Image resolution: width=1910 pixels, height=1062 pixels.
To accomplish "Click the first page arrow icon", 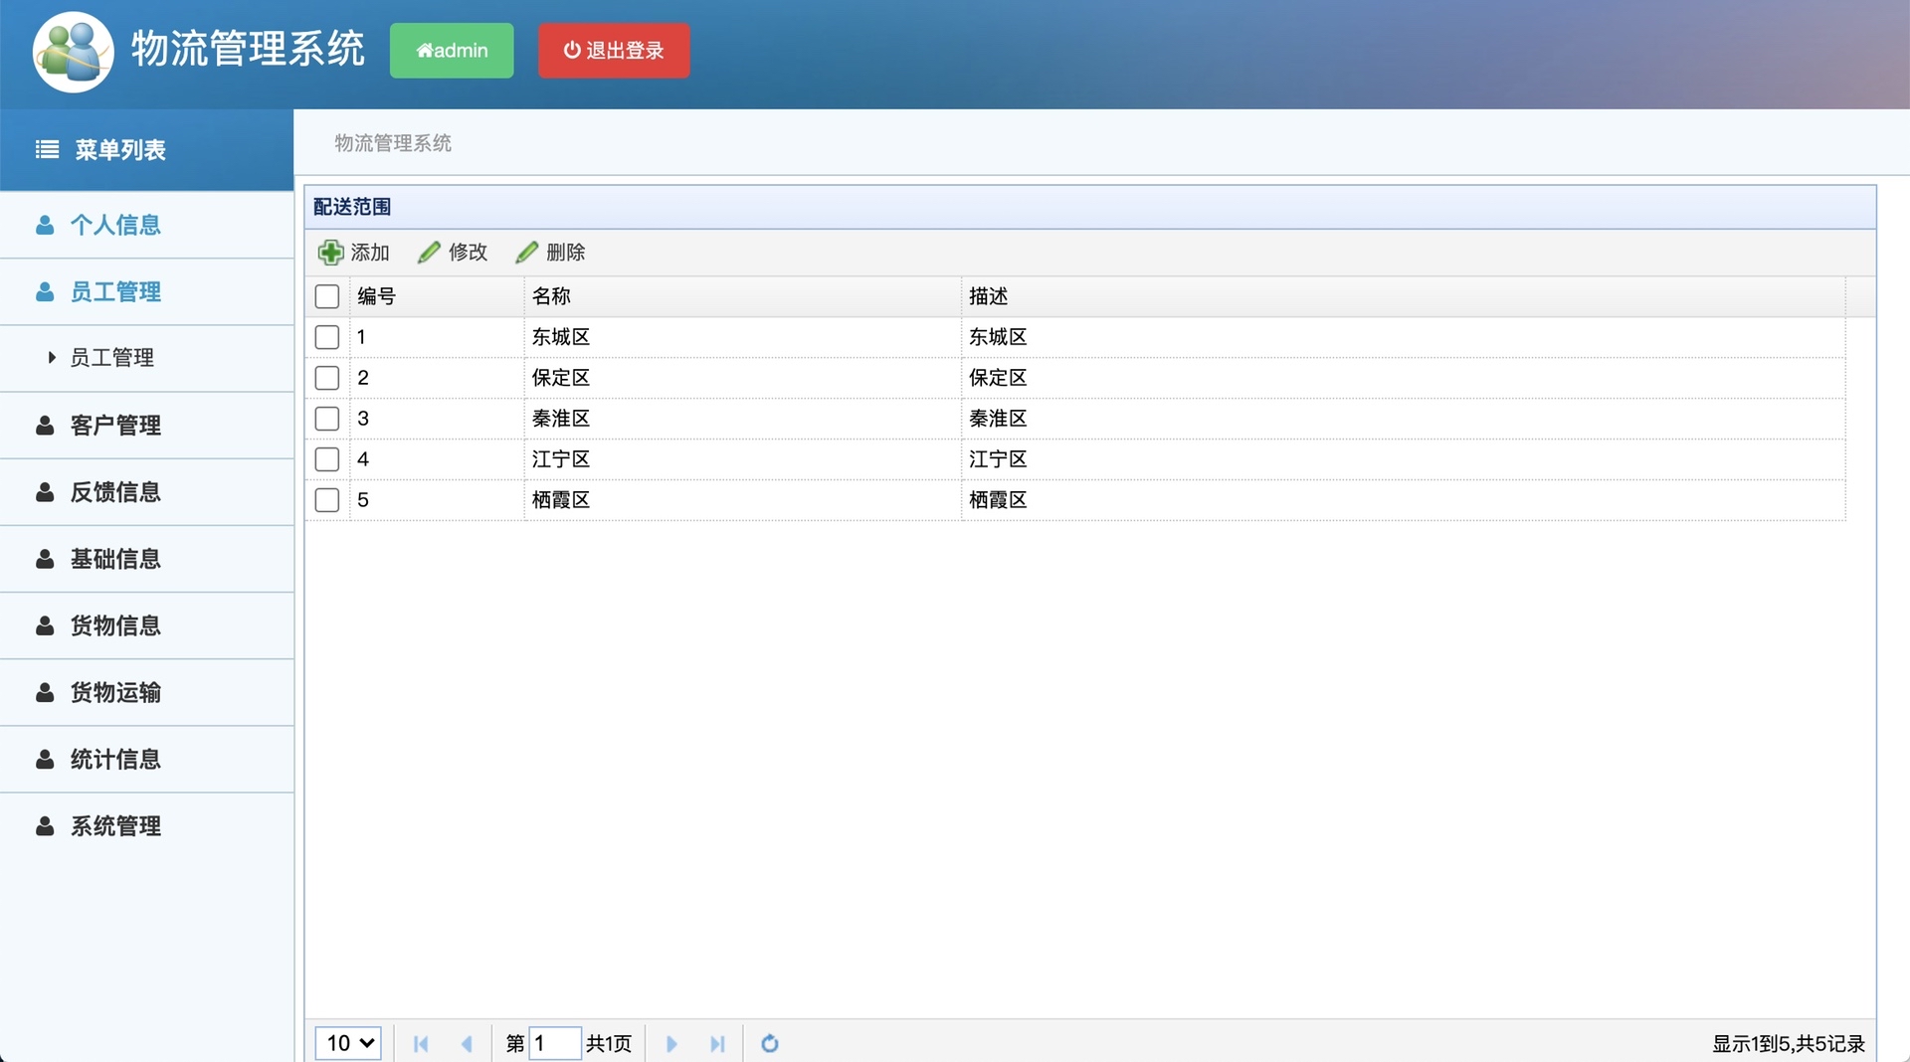I will [x=421, y=1044].
